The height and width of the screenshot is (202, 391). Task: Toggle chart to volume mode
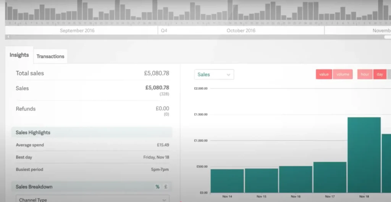tap(343, 74)
